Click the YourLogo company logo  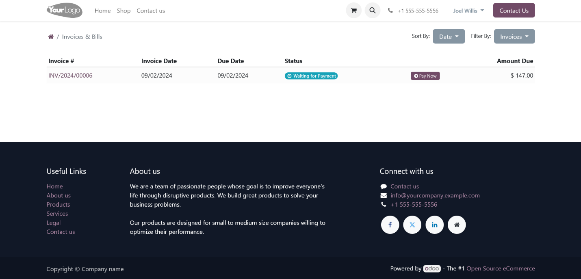(x=65, y=11)
